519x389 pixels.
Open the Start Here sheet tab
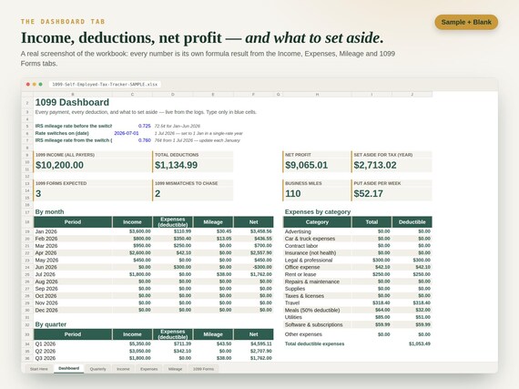point(39,369)
